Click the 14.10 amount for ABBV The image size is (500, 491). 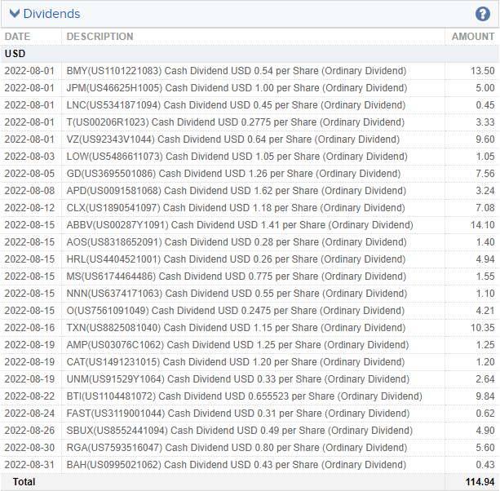tap(482, 225)
